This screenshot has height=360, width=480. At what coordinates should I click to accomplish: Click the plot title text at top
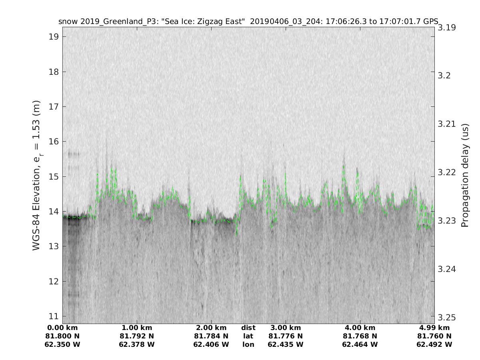click(248, 22)
